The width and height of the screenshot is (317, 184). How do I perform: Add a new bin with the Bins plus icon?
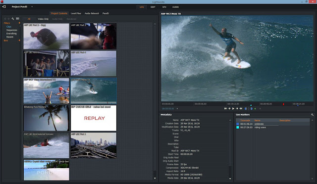pos(19,41)
